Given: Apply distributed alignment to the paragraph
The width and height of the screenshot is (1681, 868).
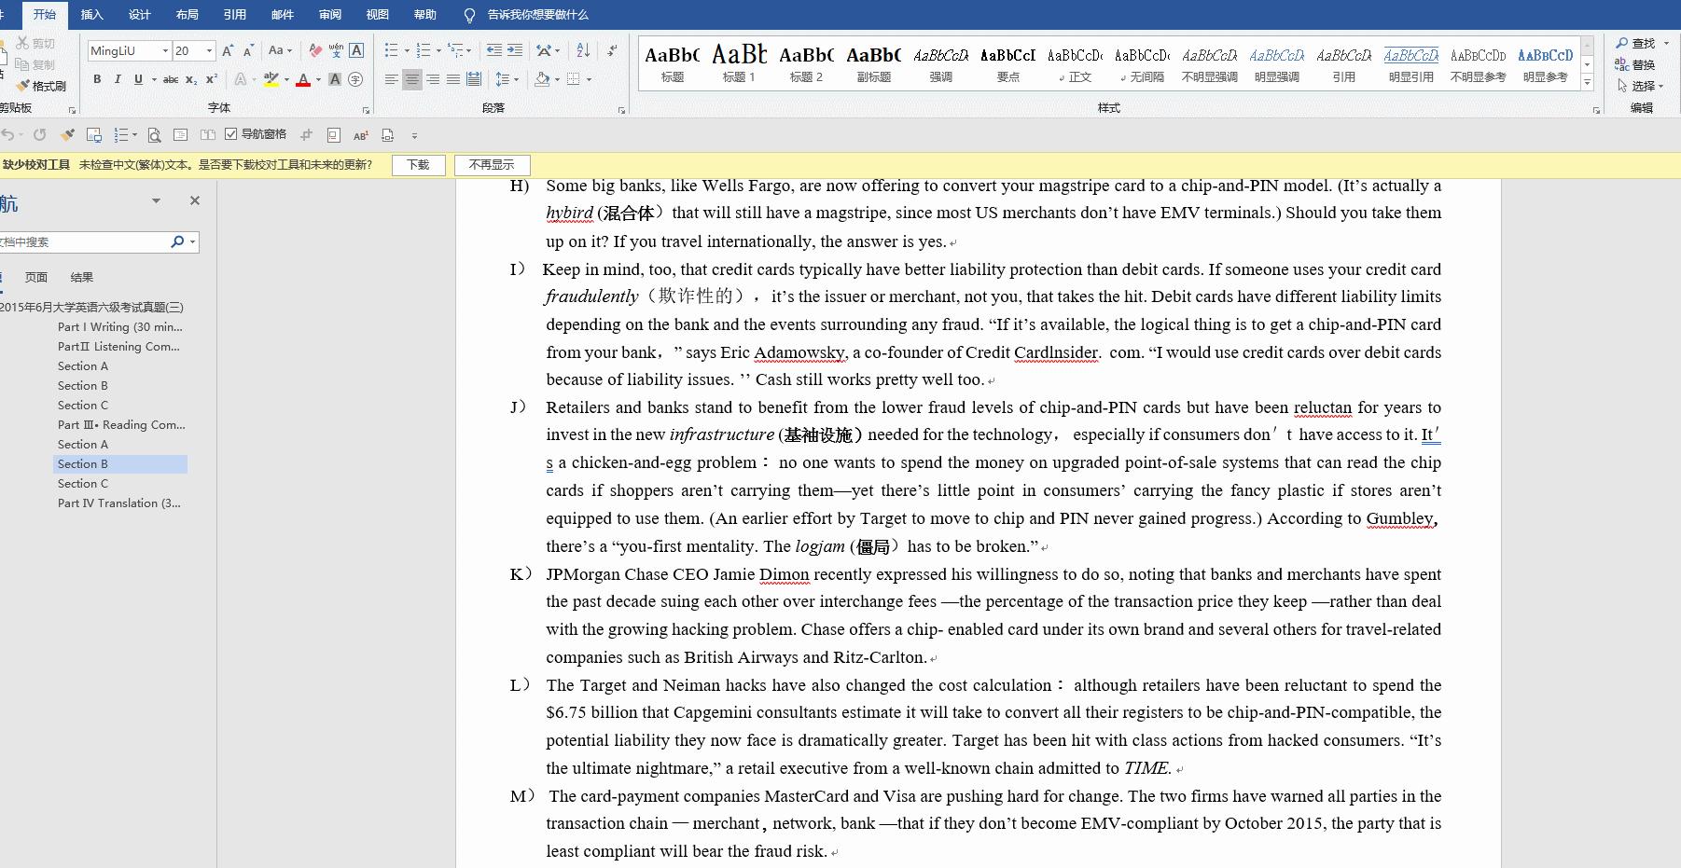Looking at the screenshot, I should click(x=474, y=80).
